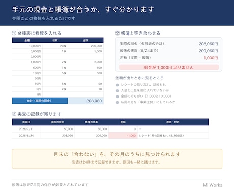Select the 5,000円 denomination cell
234x193 pixels.
pyautogui.click(x=27, y=51)
